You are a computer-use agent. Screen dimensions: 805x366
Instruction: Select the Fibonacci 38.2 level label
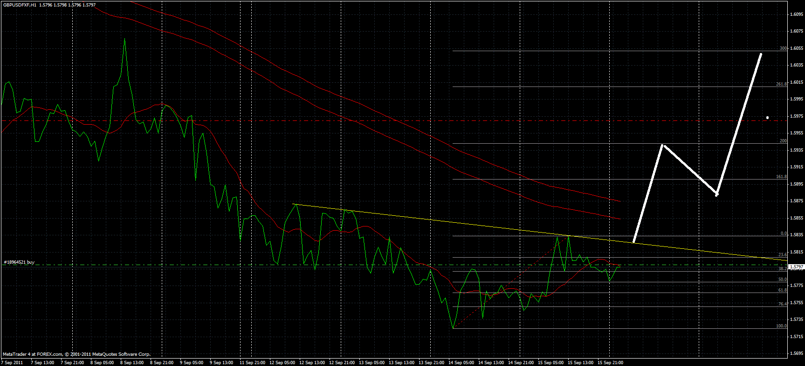click(x=782, y=269)
